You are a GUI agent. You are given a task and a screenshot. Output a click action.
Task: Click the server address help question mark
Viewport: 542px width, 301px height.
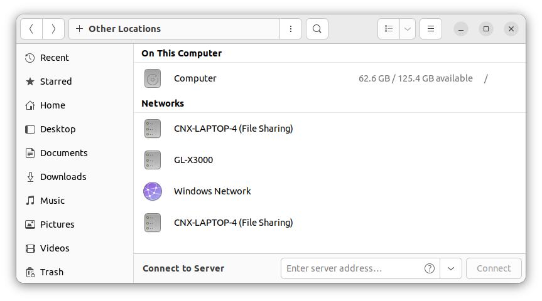coord(430,268)
